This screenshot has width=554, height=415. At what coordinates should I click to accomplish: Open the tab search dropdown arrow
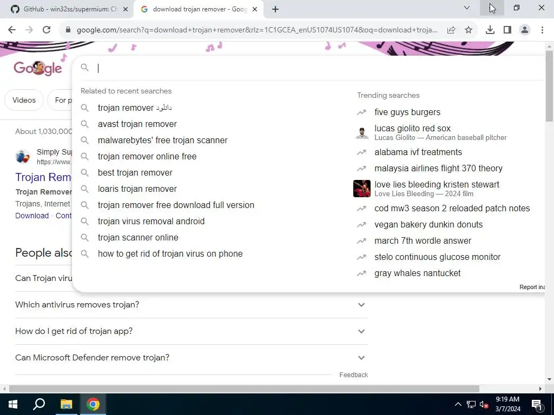tap(467, 8)
